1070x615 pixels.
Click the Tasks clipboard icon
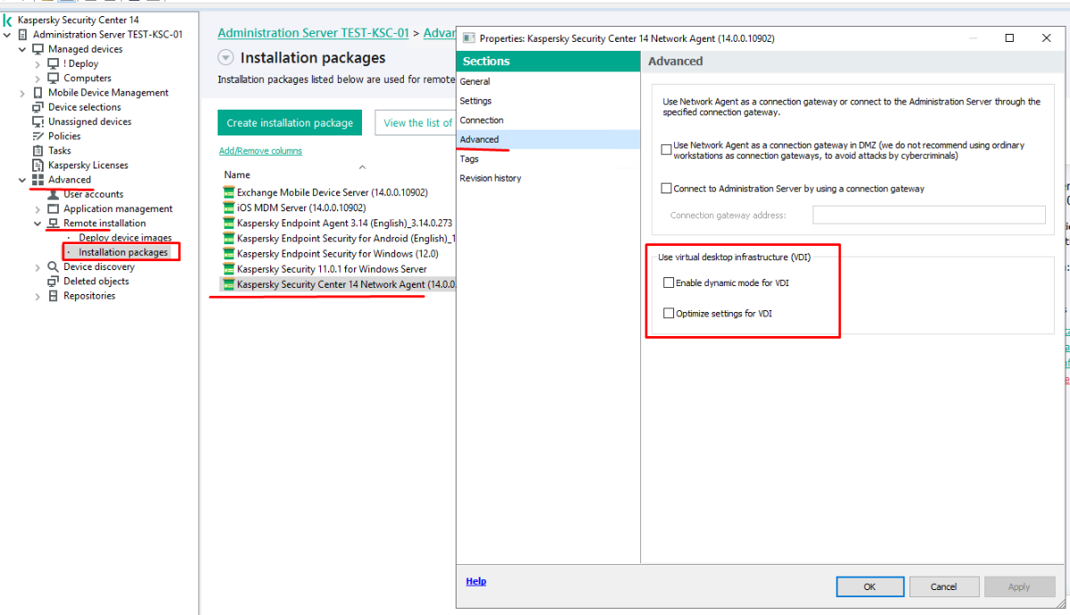point(38,151)
